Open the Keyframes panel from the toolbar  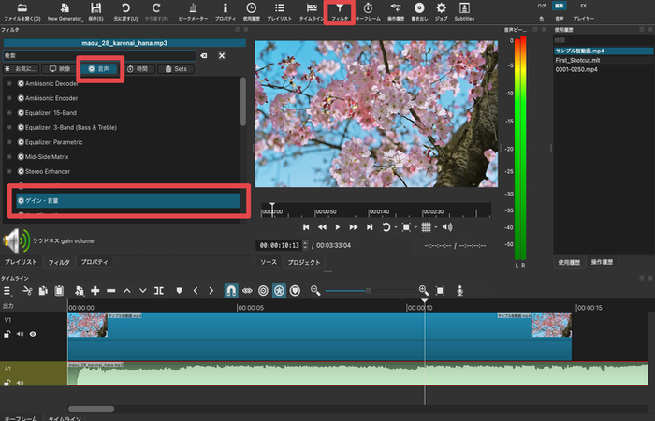(366, 11)
